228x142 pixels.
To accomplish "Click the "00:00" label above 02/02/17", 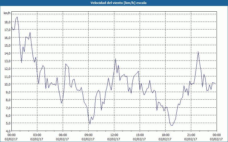I will pyautogui.click(x=12, y=135).
